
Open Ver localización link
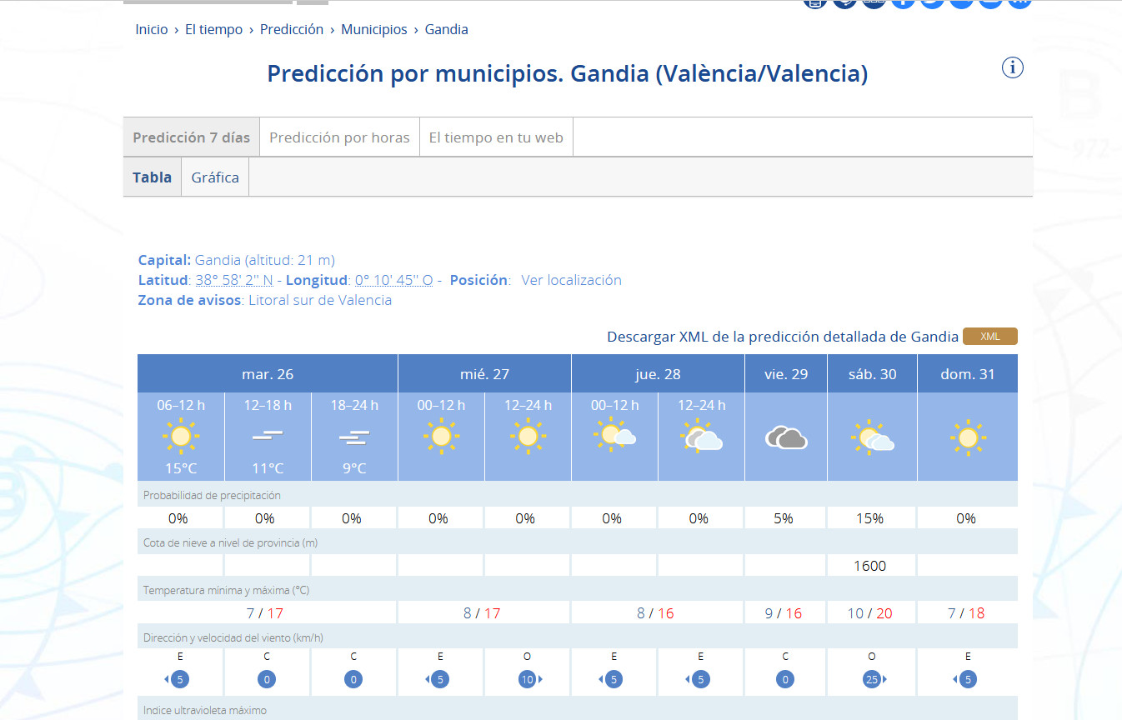click(x=571, y=280)
